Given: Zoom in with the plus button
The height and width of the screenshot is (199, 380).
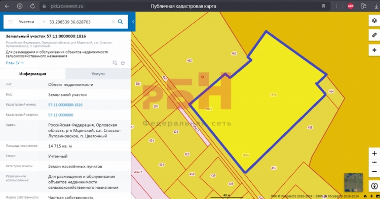Looking at the screenshot, I should pyautogui.click(x=374, y=154).
